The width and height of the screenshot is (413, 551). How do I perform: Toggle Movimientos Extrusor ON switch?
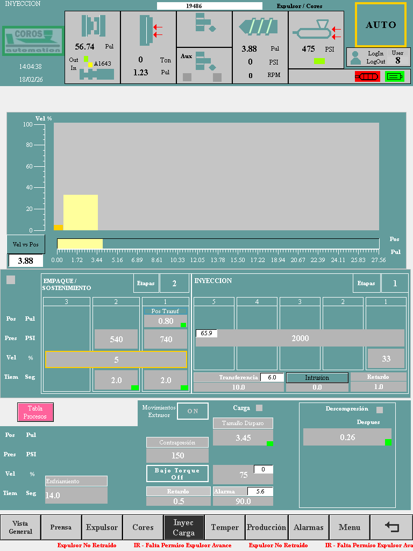coord(193,411)
